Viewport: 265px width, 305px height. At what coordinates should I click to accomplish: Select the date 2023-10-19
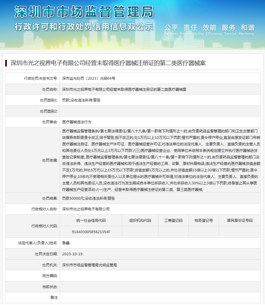point(72,254)
